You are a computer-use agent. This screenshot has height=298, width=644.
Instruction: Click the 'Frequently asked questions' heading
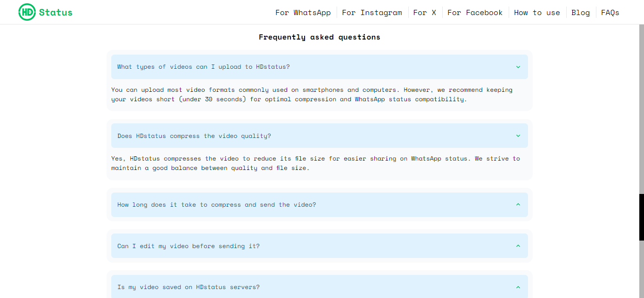coord(320,37)
